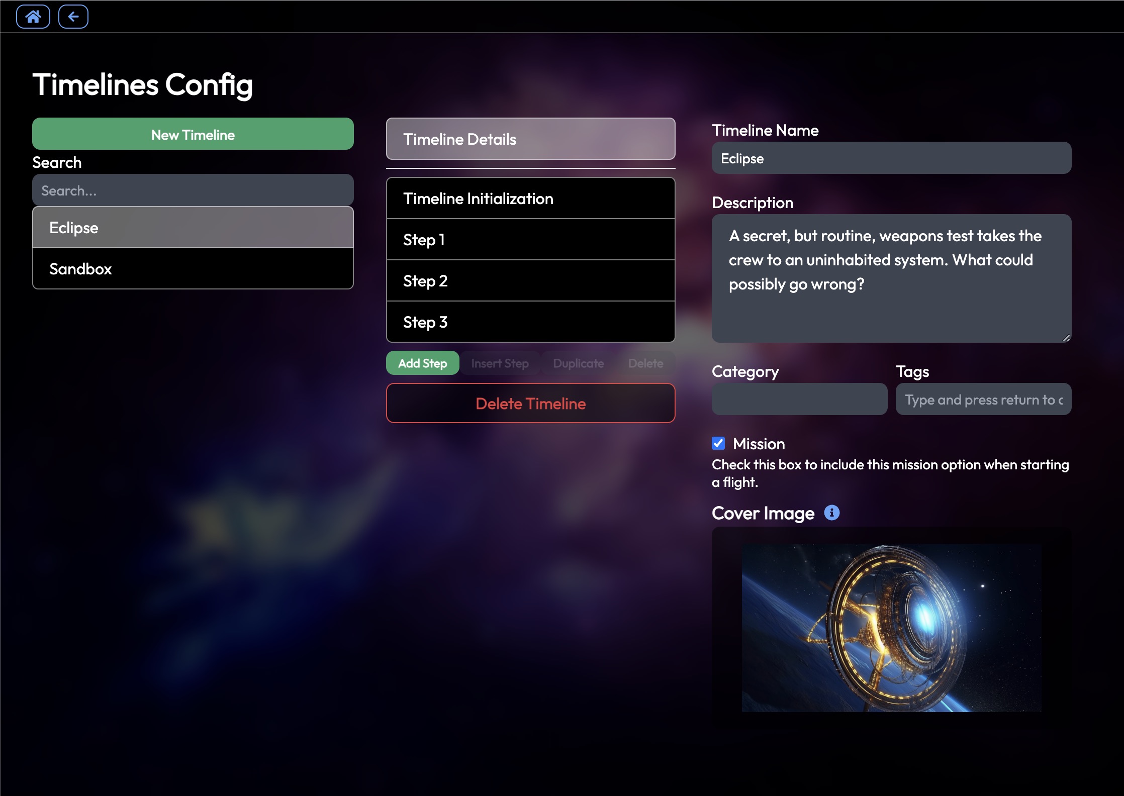Click the home icon button
The width and height of the screenshot is (1124, 796).
[x=32, y=17]
